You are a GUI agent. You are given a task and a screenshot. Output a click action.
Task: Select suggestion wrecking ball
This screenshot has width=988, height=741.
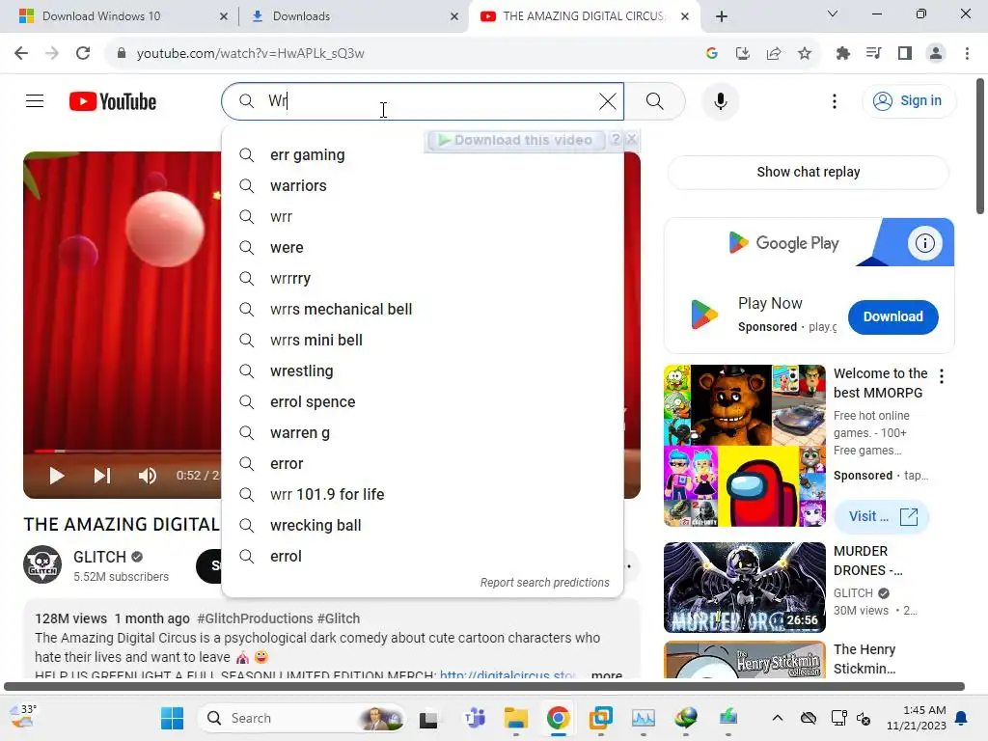423,526
